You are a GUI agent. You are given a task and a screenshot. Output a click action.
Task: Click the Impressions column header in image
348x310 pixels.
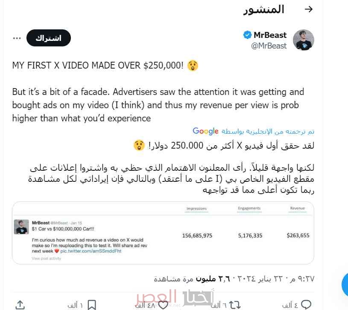point(196,209)
